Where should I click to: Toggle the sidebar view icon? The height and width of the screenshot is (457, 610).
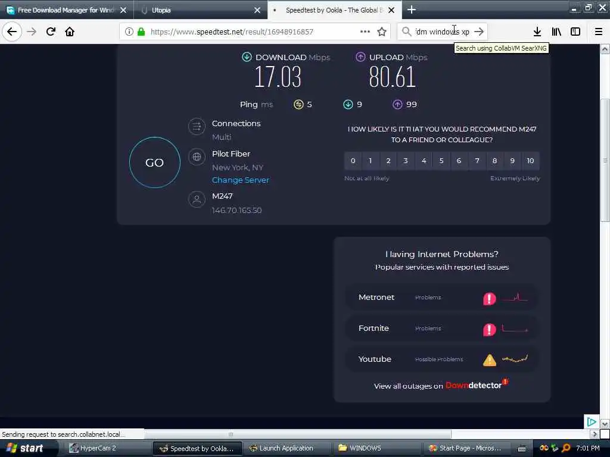[x=575, y=32]
